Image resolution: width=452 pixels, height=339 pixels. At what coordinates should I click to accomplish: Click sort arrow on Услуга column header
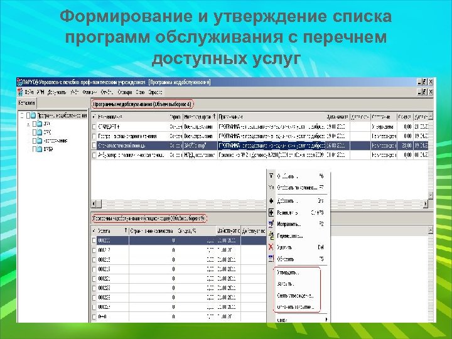126,230
